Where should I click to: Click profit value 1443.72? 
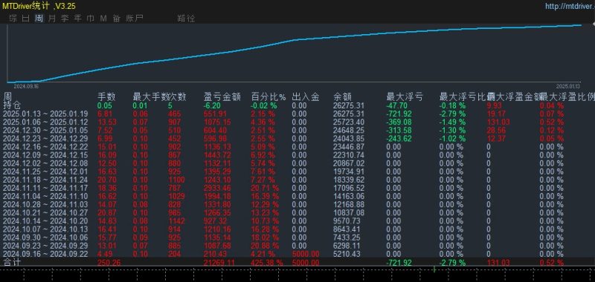(x=217, y=155)
